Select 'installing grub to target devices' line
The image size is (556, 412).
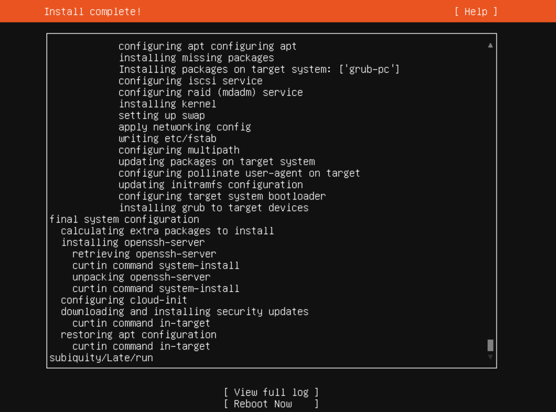click(213, 208)
